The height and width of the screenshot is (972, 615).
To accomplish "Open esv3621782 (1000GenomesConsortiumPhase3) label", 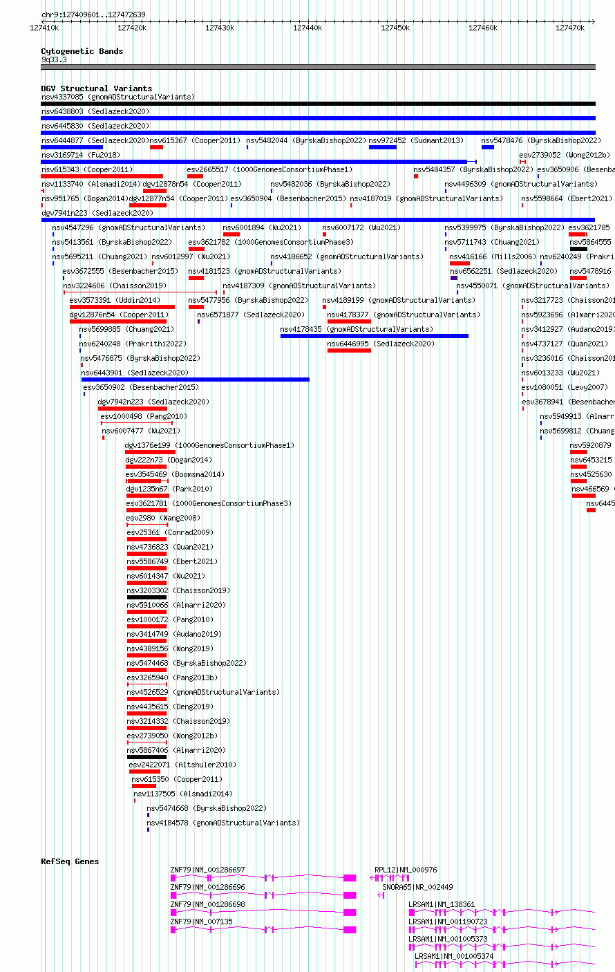I will pos(271,242).
